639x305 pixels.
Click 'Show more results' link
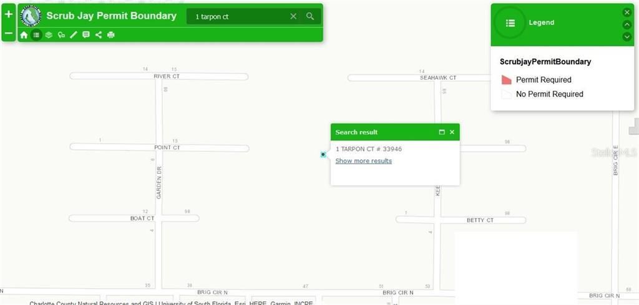point(363,161)
